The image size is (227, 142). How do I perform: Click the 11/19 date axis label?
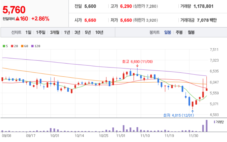pyautogui.click(x=169, y=136)
